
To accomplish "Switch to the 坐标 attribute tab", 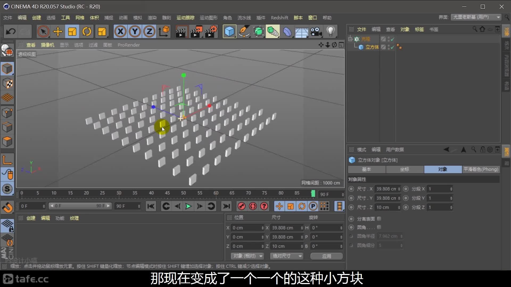I will click(405, 169).
